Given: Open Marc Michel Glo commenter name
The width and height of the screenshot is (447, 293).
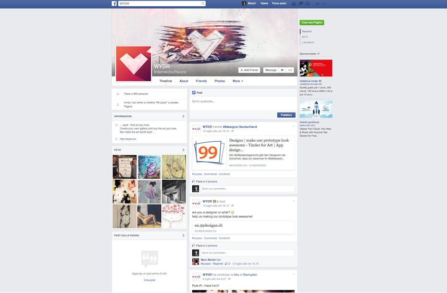Looking at the screenshot, I should tap(211, 260).
